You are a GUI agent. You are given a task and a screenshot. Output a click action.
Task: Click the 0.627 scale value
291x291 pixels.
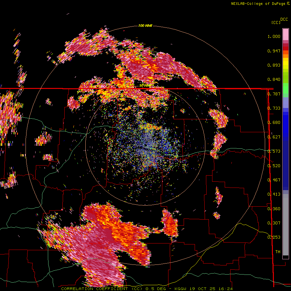(x=274, y=137)
